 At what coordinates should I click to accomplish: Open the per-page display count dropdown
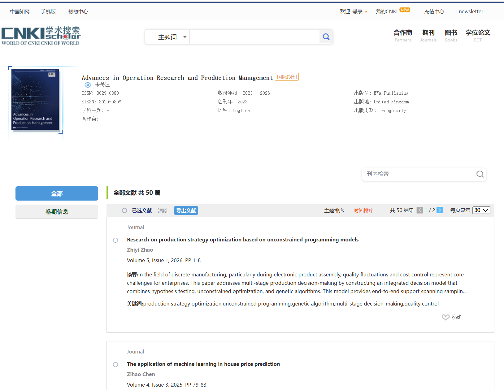[x=481, y=210]
